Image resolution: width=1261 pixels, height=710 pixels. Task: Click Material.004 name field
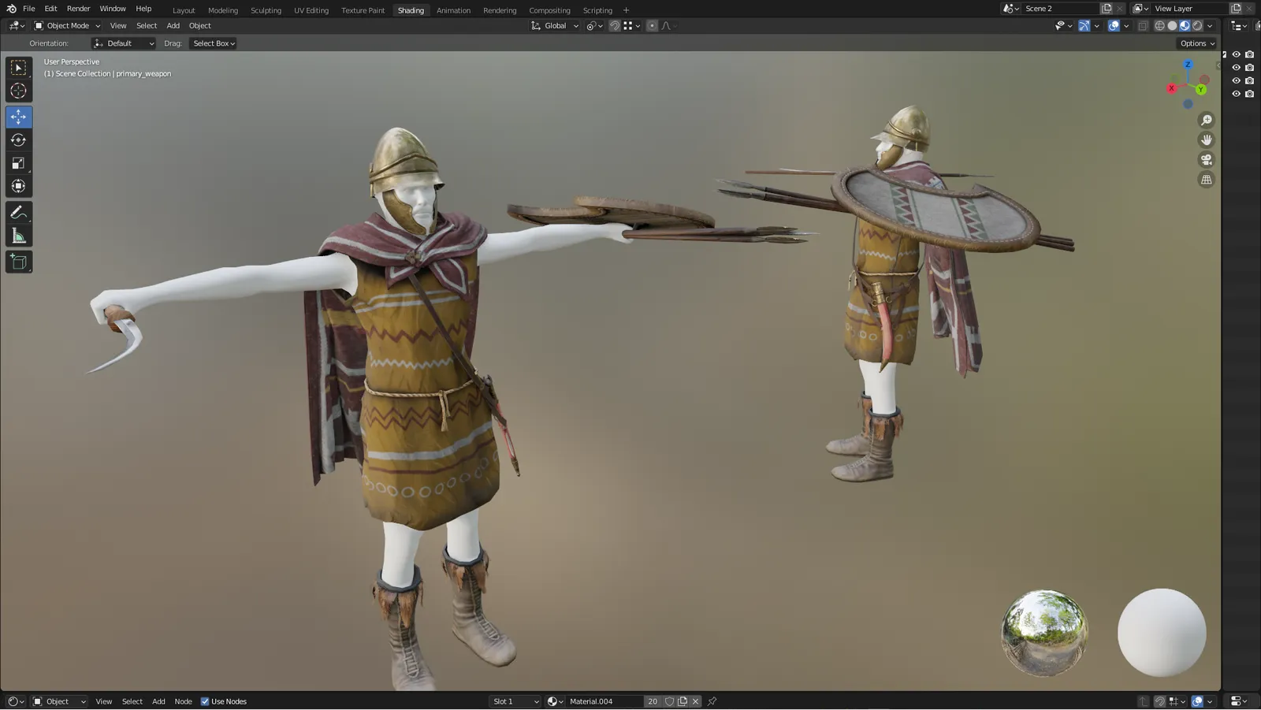click(605, 701)
